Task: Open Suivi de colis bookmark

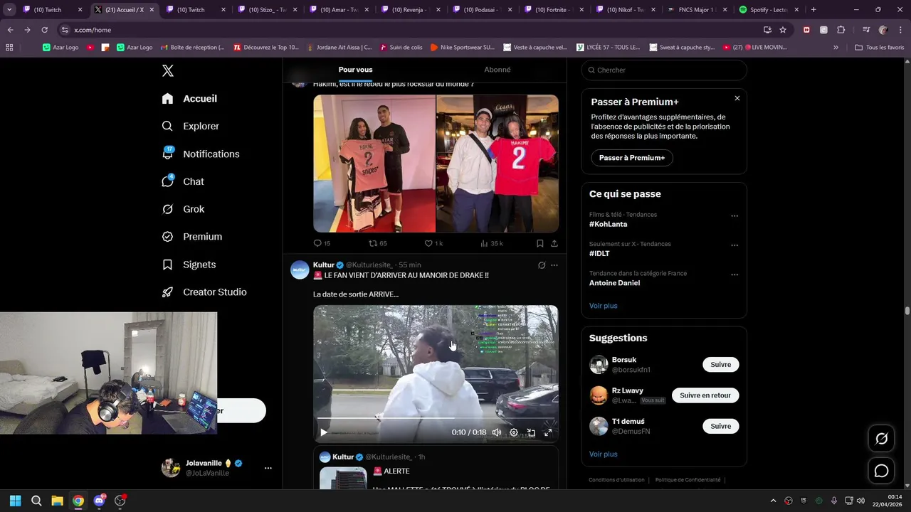Action: 401,47
